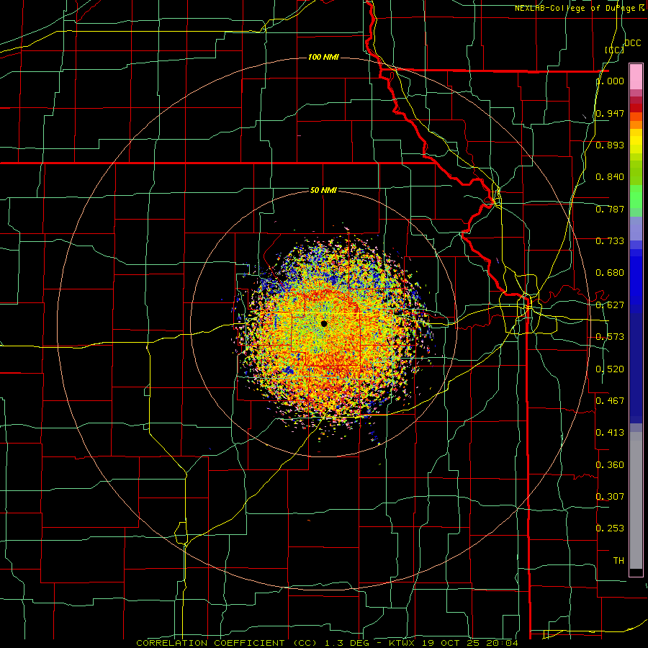This screenshot has height=648, width=648.
Task: Click the 0.840 color scale label
Action: tap(610, 177)
